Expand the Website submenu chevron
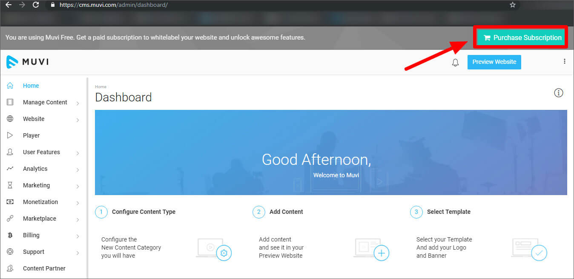The width and height of the screenshot is (574, 279). point(77,120)
